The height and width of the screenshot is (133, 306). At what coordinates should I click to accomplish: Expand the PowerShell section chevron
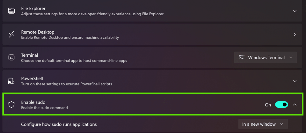pyautogui.click(x=295, y=81)
